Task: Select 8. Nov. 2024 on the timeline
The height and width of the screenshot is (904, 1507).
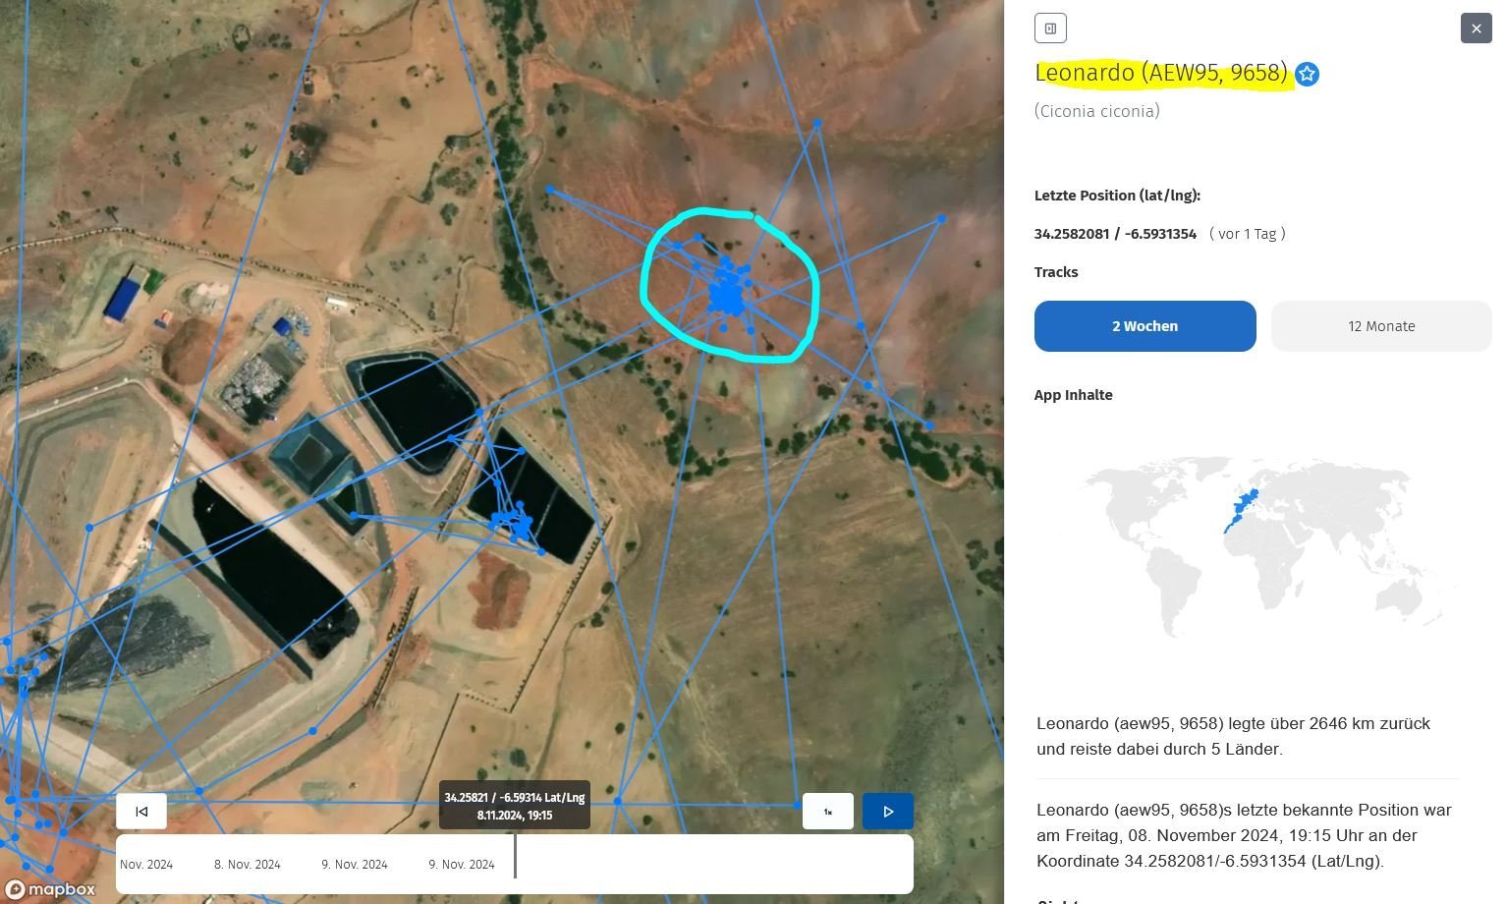Action: (x=248, y=865)
